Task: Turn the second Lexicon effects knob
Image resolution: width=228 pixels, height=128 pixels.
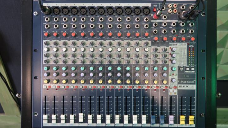Action: [x=174, y=55]
